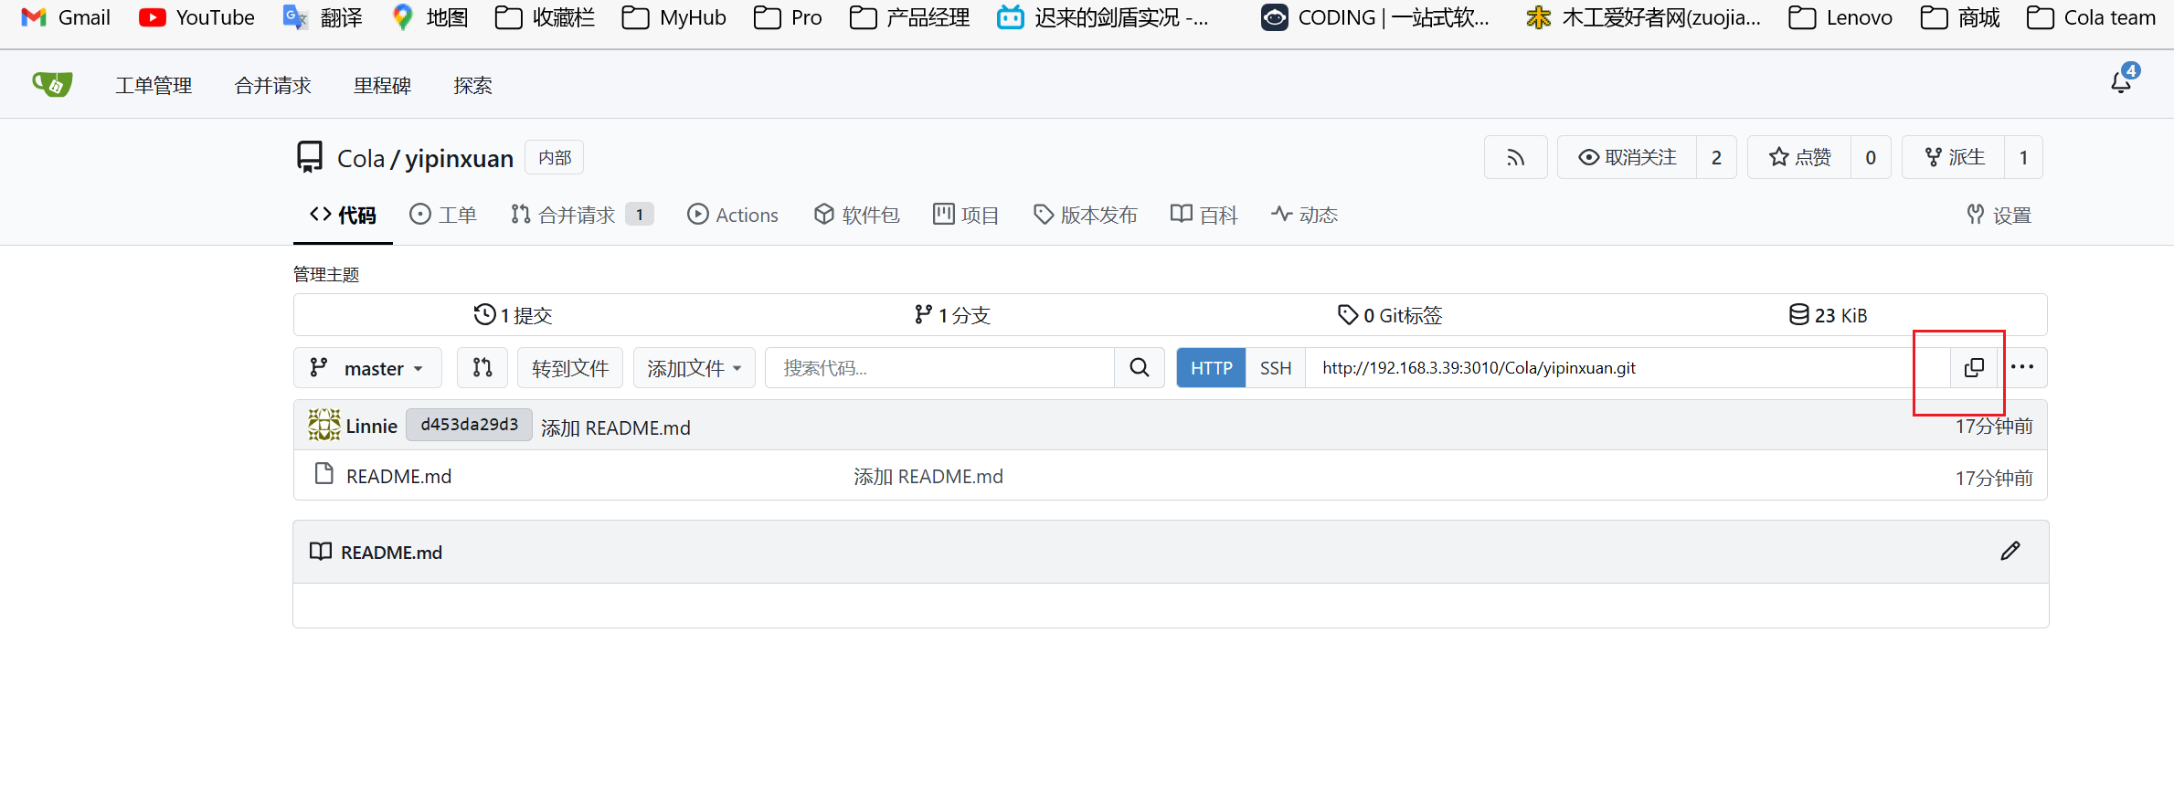
Task: View the stargazers count 0
Action: (x=1871, y=157)
